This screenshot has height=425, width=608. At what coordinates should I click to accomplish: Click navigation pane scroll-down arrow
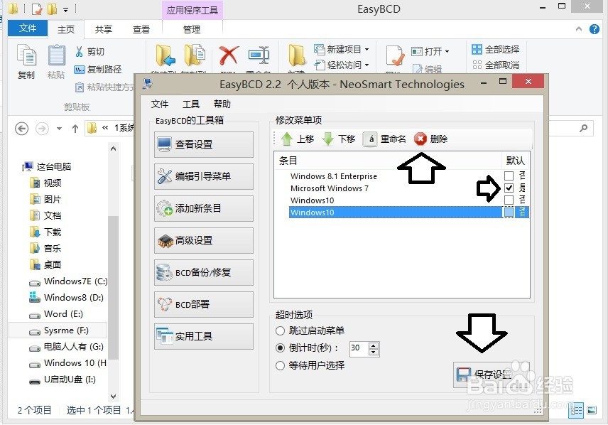113,397
